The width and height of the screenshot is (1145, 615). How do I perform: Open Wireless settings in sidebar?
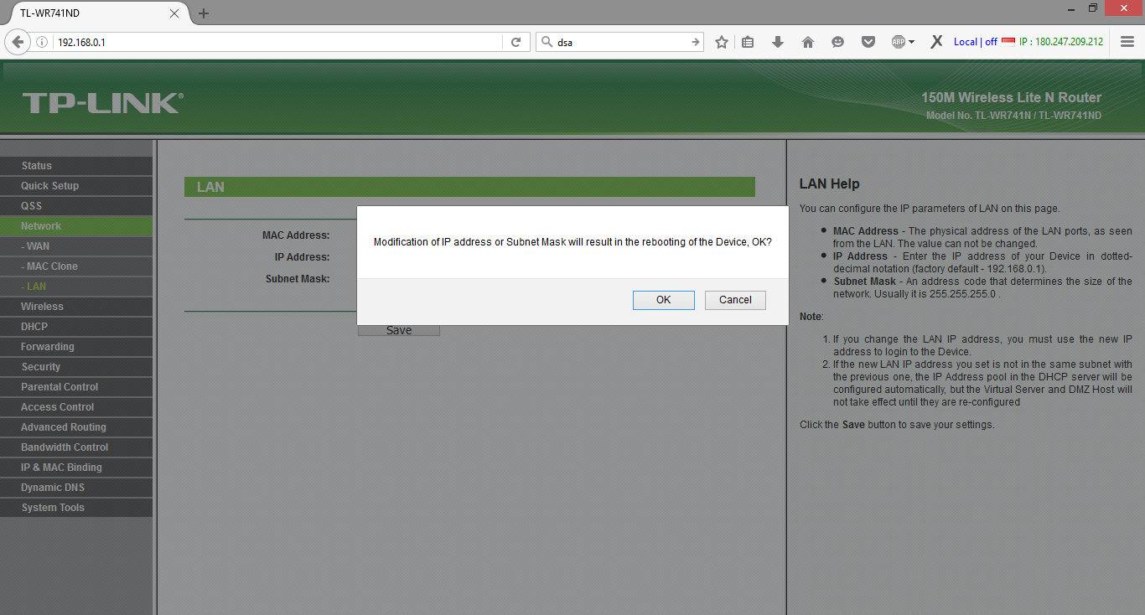(x=76, y=307)
